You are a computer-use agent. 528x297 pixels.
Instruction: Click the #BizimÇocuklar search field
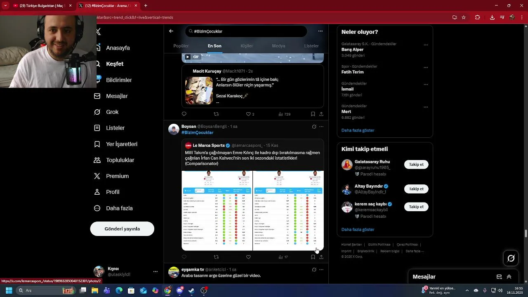[x=246, y=31]
